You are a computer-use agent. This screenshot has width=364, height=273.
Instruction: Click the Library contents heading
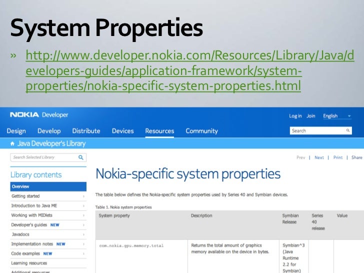tap(36, 175)
